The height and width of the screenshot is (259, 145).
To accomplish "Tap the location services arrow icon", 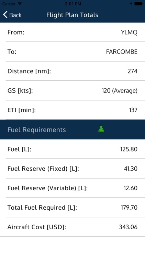I will [x=131, y=4].
